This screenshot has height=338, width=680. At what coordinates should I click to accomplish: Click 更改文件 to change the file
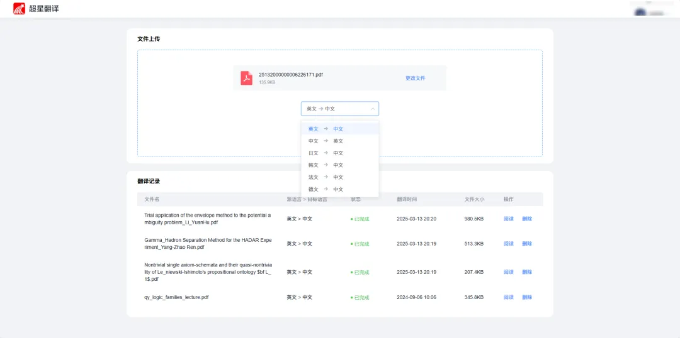coord(415,78)
